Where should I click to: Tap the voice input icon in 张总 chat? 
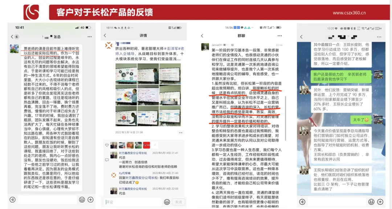coord(12,200)
